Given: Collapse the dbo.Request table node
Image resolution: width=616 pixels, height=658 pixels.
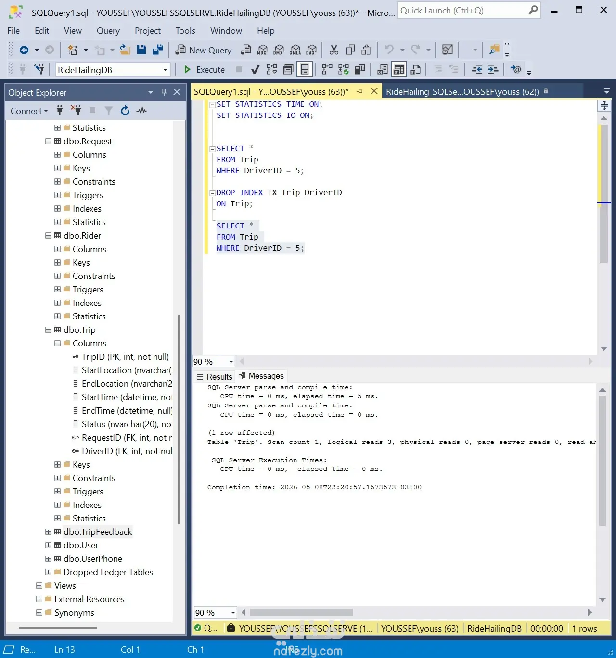Looking at the screenshot, I should click(48, 141).
